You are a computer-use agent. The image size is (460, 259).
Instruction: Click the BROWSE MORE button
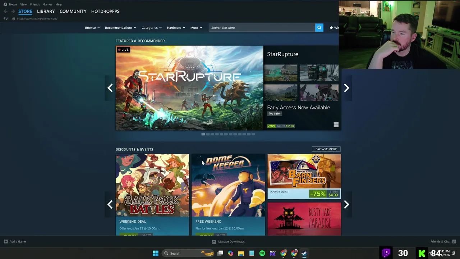(326, 149)
